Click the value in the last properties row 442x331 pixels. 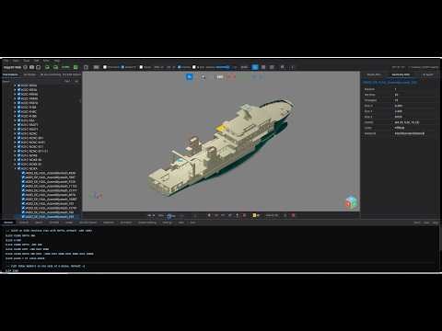[x=410, y=133]
